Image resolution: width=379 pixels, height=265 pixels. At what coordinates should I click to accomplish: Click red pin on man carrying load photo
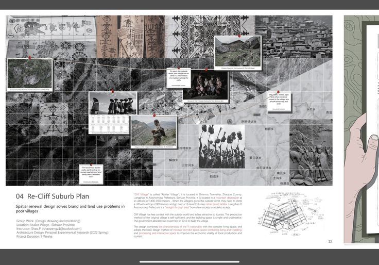[153, 115]
